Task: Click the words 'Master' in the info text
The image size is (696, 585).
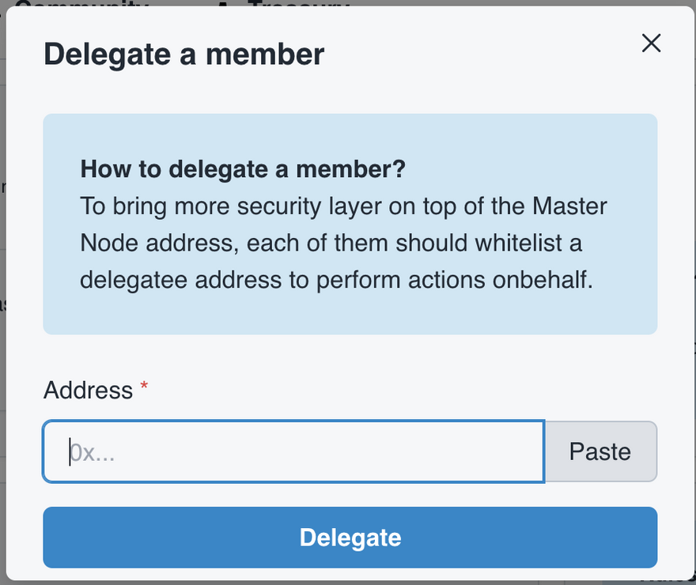Action: point(569,206)
